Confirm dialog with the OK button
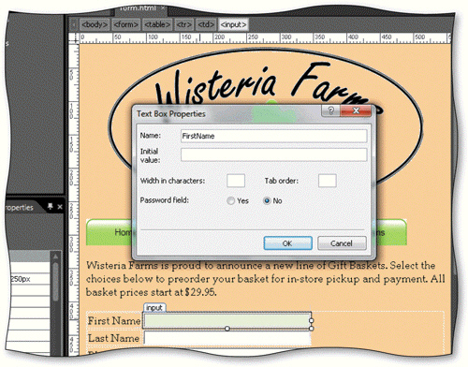 click(287, 243)
